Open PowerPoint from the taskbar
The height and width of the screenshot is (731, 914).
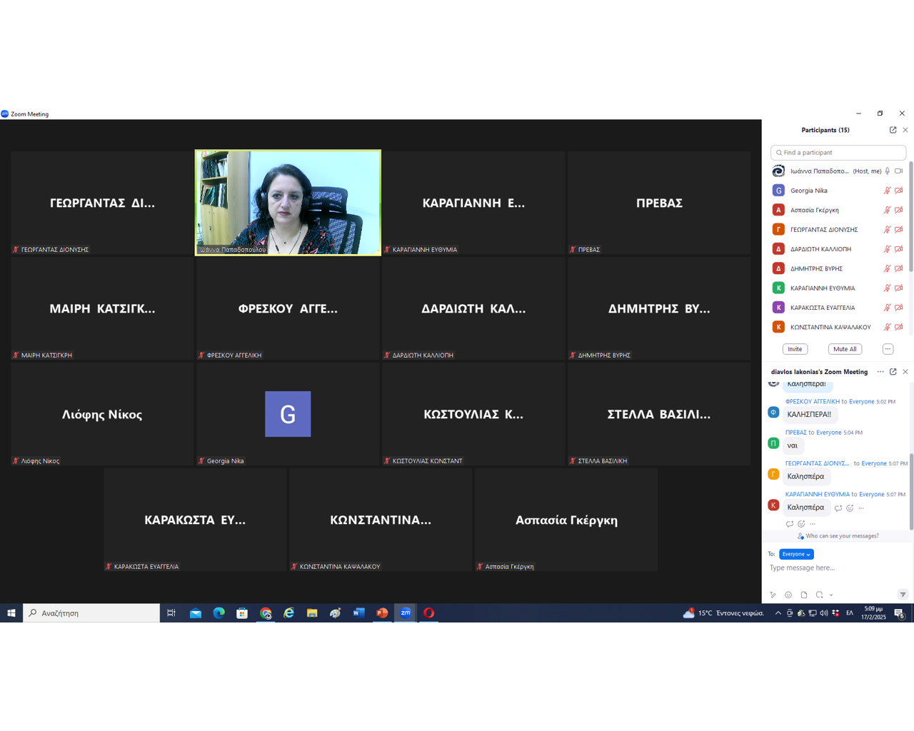coord(382,613)
